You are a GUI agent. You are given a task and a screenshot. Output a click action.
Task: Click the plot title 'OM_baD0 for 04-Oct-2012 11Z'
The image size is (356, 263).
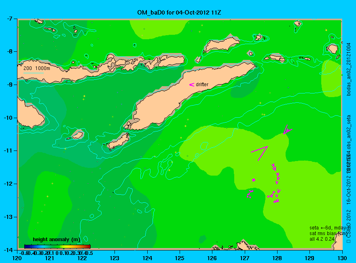click(x=179, y=12)
